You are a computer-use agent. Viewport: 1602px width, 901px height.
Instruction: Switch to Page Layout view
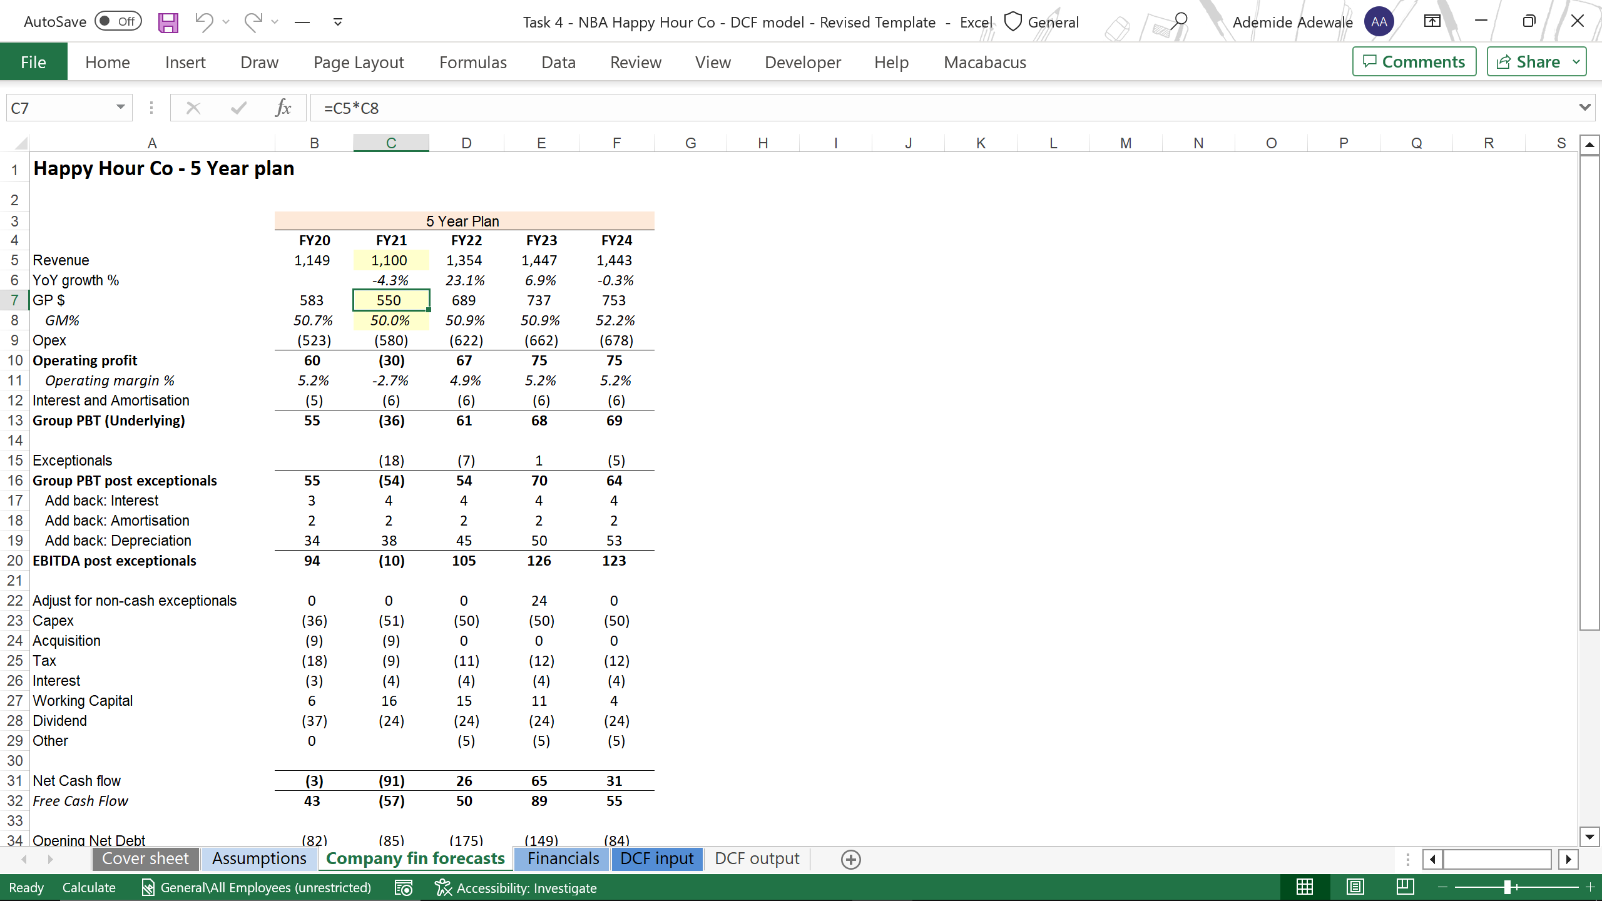click(x=1355, y=887)
